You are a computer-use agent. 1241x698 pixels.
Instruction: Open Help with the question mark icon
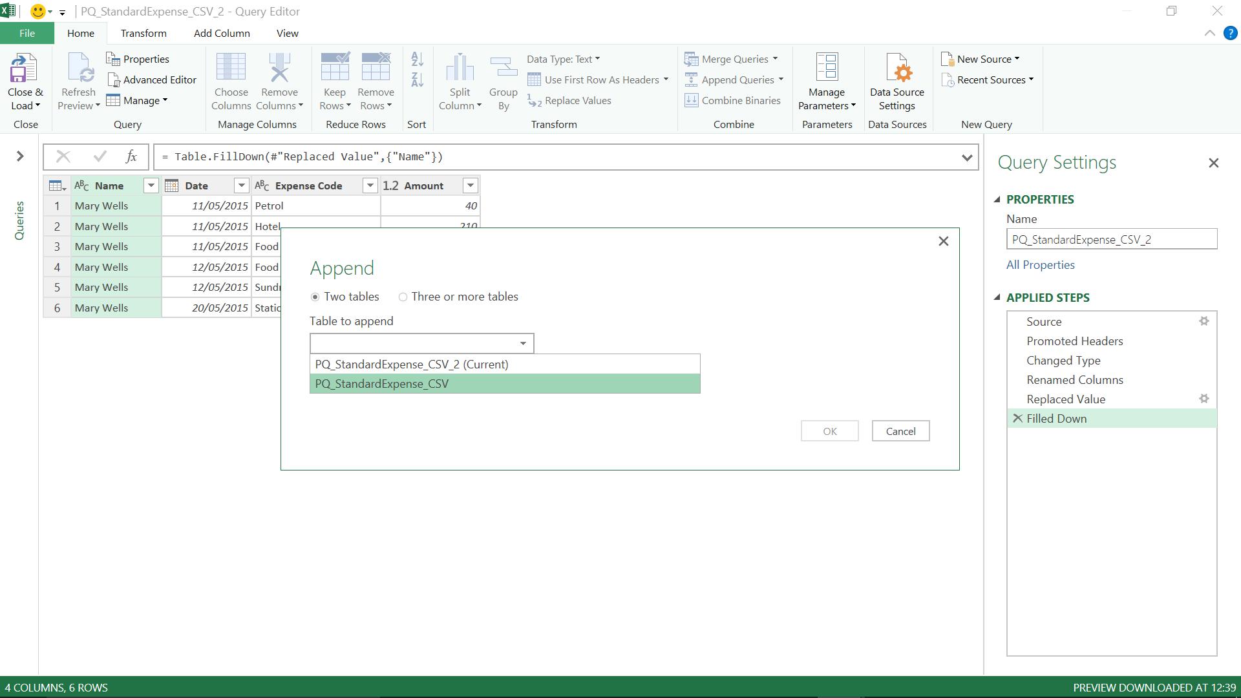point(1230,34)
